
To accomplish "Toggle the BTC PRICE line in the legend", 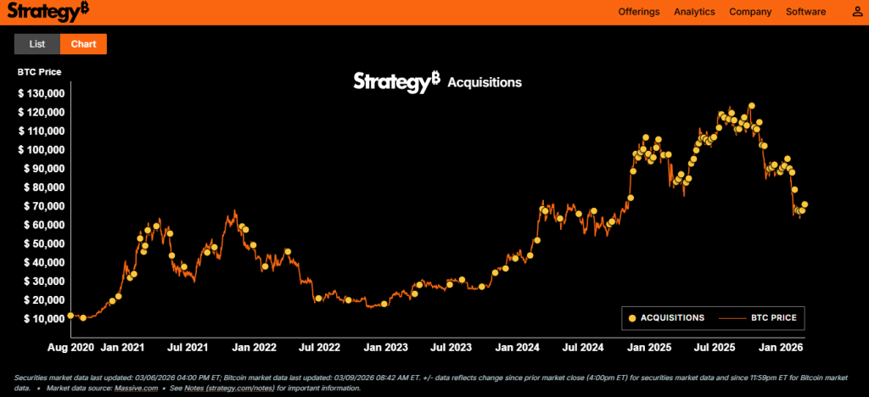I will click(x=761, y=318).
